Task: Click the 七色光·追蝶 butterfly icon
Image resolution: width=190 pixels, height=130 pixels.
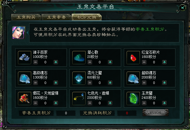Action: [x=79, y=98]
